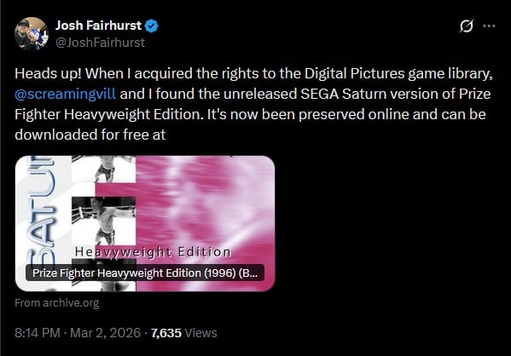This screenshot has height=356, width=511.
Task: Click the phrase downloaded for free at
Action: tap(90, 135)
